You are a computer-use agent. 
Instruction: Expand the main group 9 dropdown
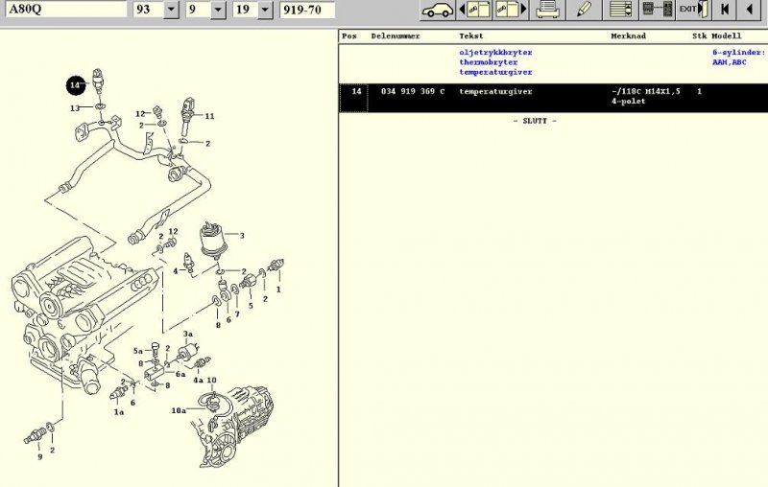tap(218, 10)
